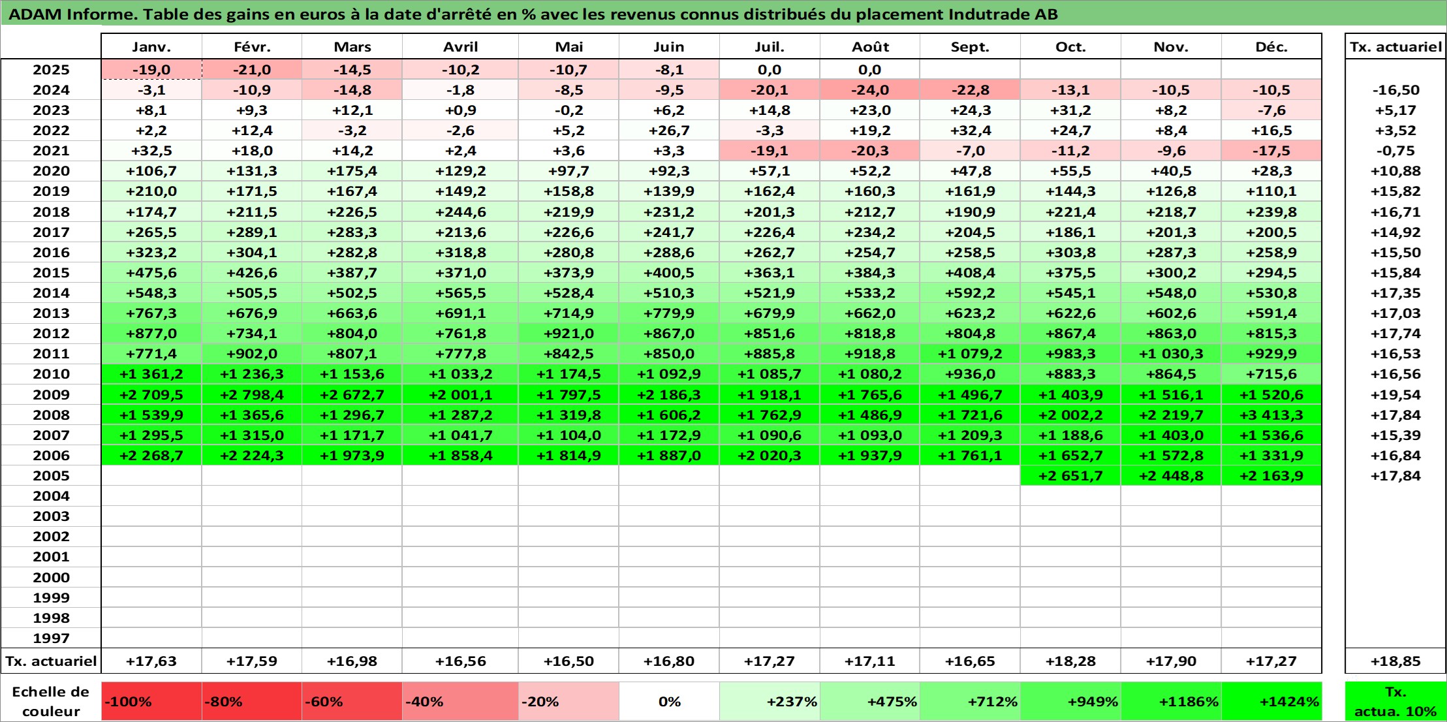Screen dimensions: 1447x722
Task: Click the +1424% bright green swatch
Action: pyautogui.click(x=1271, y=702)
